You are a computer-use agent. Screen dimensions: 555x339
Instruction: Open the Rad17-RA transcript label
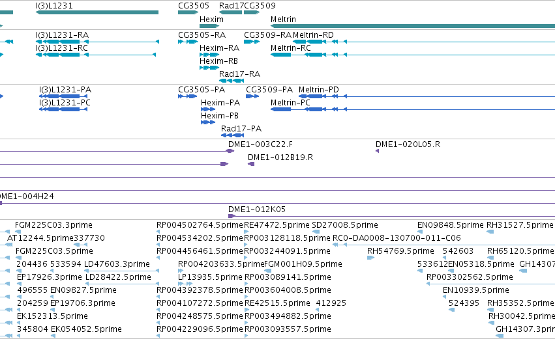239,74
